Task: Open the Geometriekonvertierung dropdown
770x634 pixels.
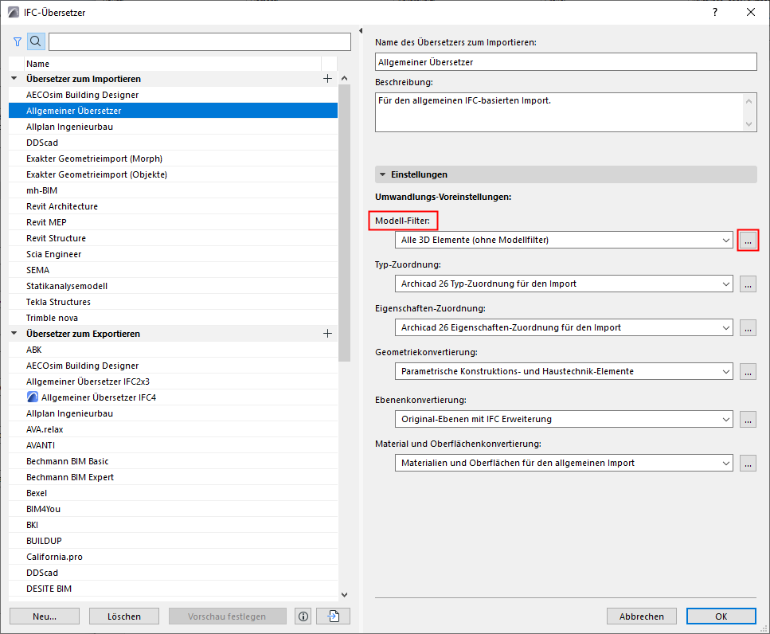Action: coord(564,371)
